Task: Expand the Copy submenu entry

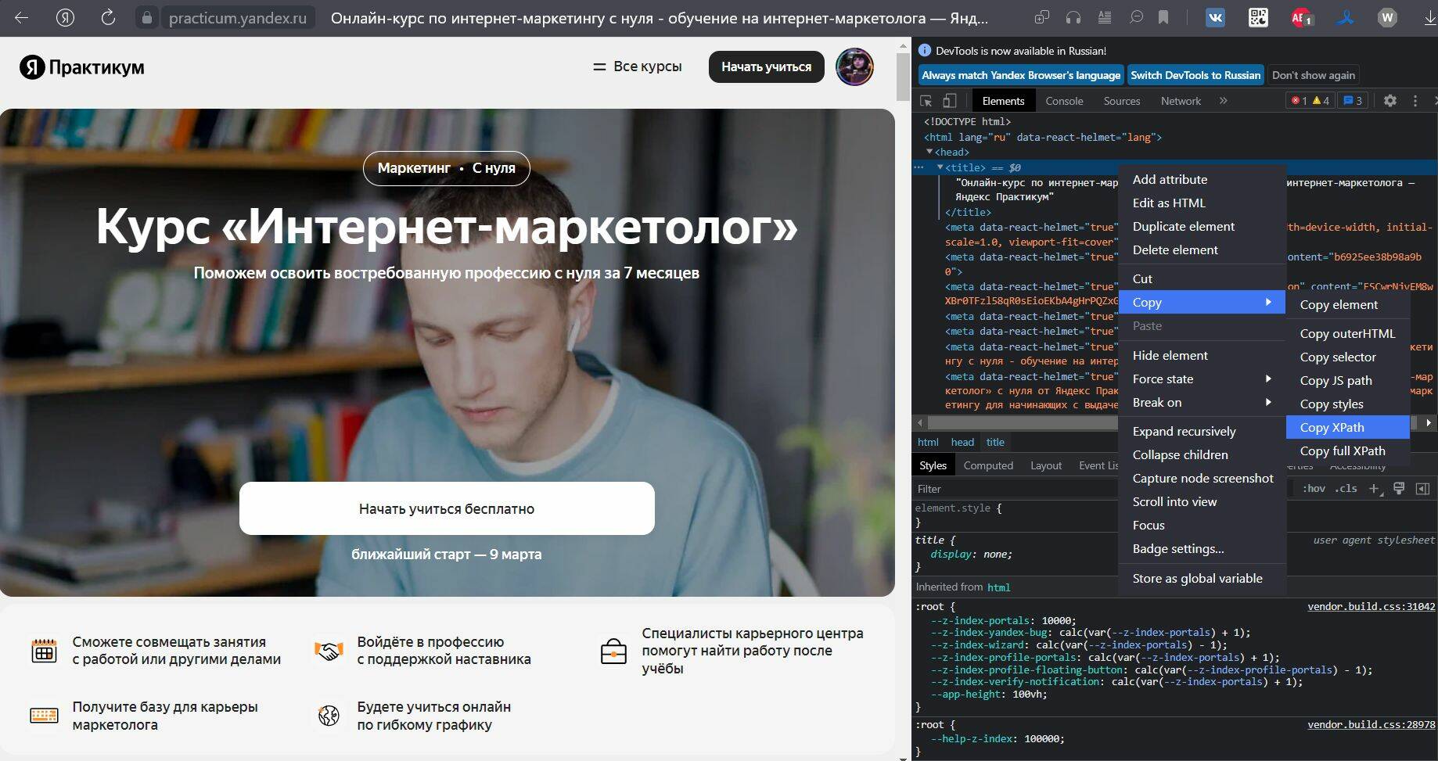Action: pos(1203,302)
